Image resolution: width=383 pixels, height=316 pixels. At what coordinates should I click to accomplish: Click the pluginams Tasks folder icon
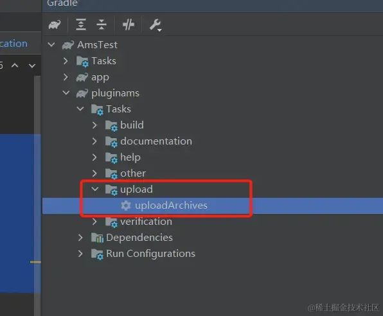tap(97, 109)
